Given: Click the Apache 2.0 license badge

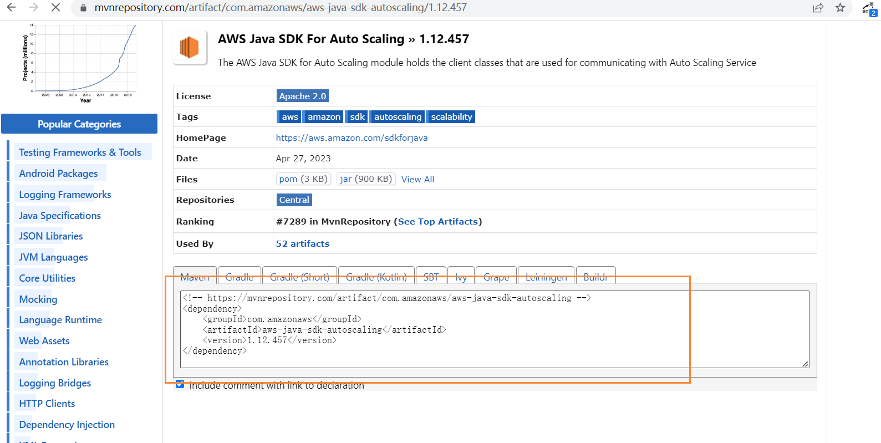Looking at the screenshot, I should pos(303,96).
